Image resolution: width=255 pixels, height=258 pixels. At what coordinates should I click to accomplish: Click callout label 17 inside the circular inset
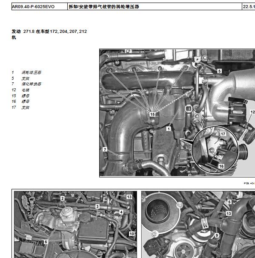[223, 134]
